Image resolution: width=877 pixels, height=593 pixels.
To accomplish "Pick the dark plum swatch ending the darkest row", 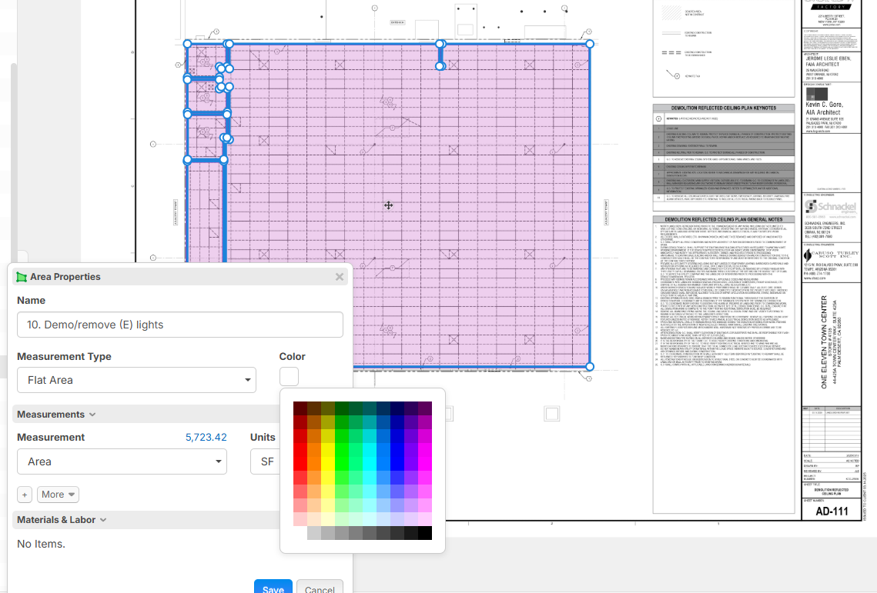I will (x=425, y=408).
